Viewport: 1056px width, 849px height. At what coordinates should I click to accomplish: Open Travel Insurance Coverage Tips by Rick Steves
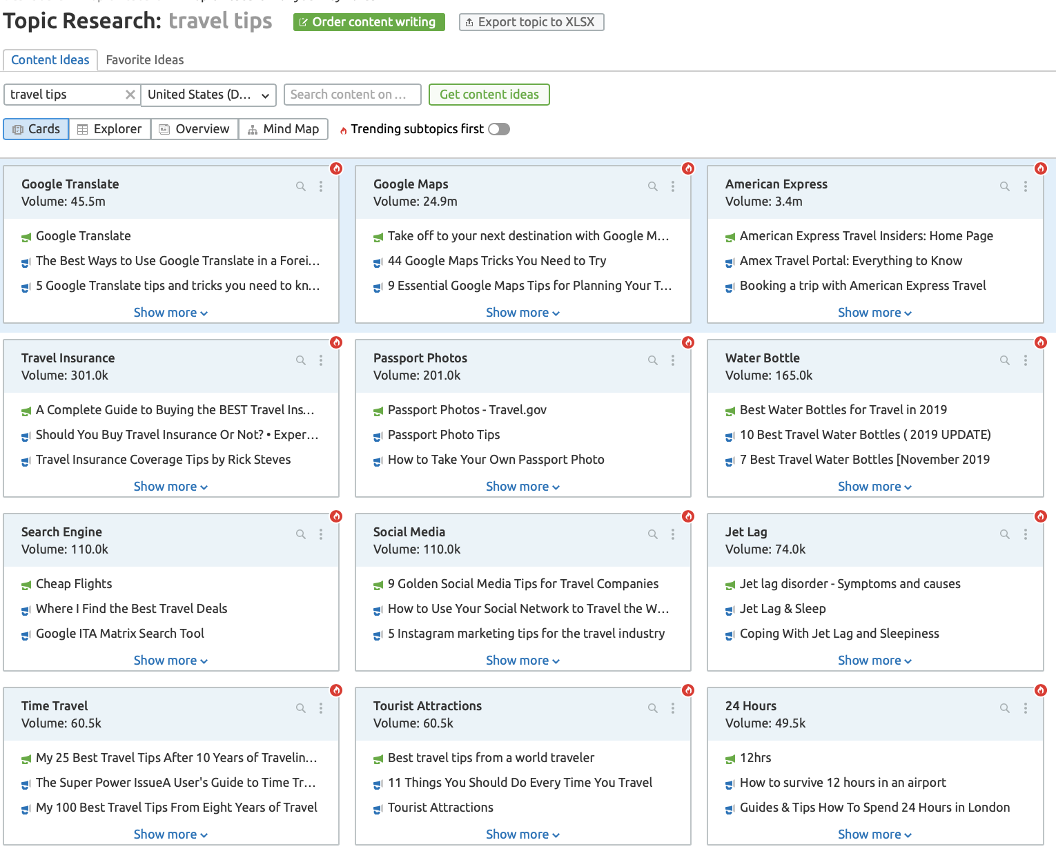[163, 460]
